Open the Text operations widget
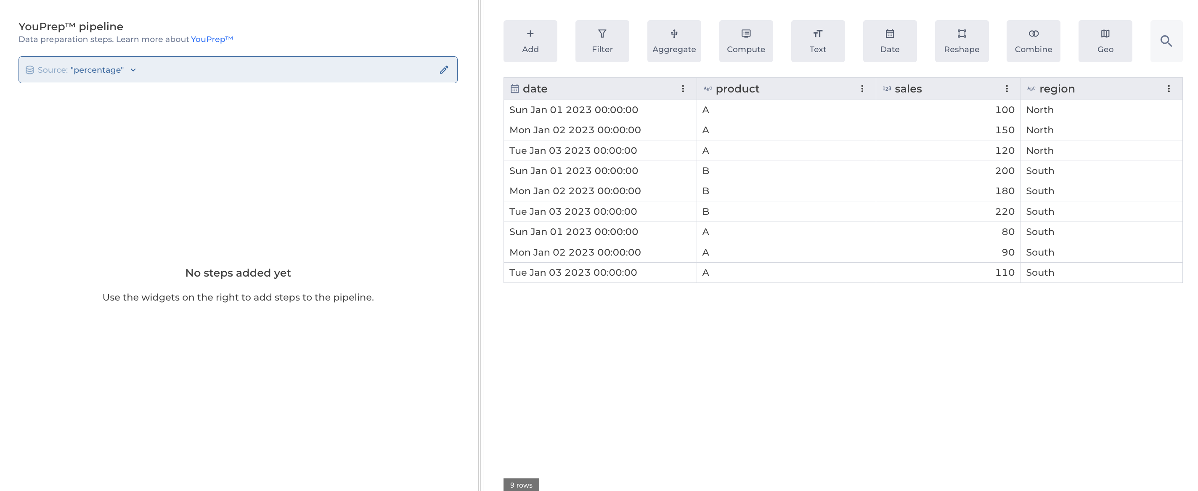Viewport: 1198px width, 491px height. point(818,41)
